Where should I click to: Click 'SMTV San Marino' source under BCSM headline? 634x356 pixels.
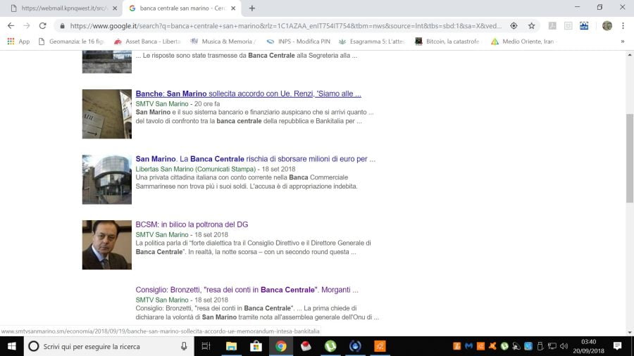click(162, 234)
